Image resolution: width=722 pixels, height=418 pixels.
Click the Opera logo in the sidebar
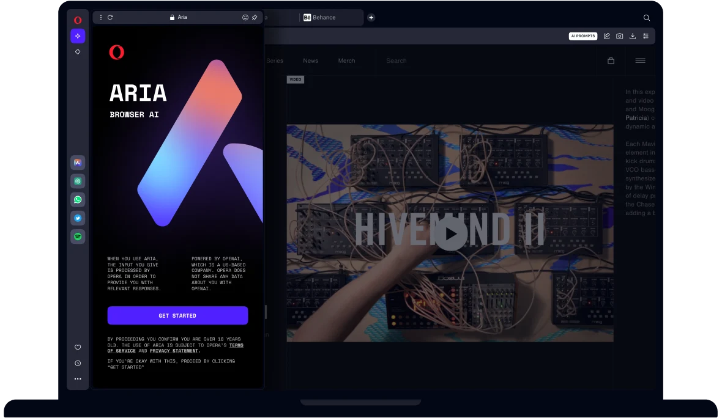[78, 20]
